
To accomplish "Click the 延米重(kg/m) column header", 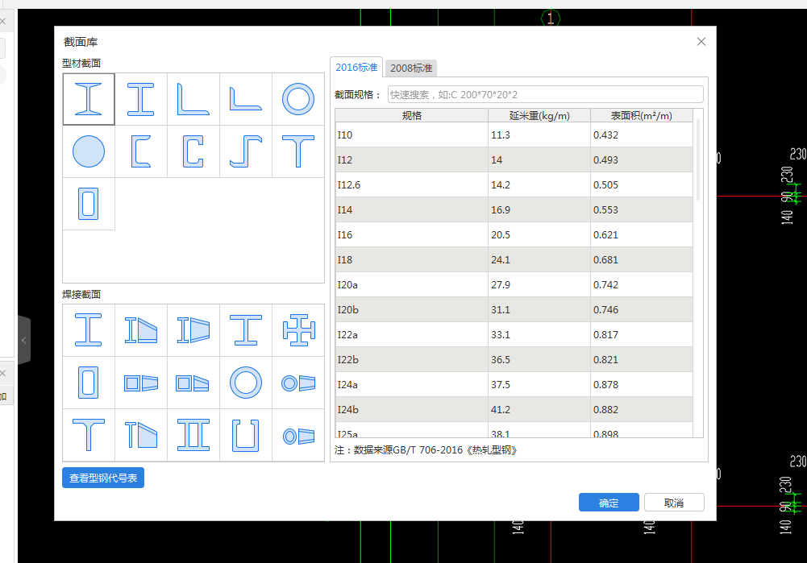I will tap(539, 116).
